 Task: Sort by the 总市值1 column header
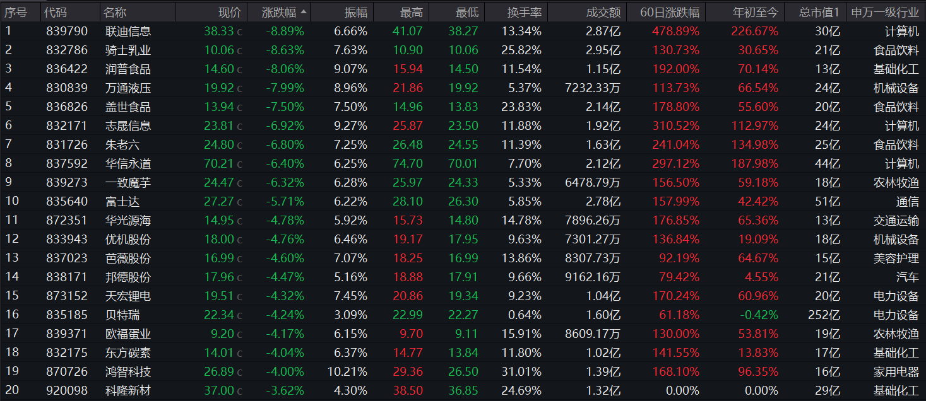tap(819, 12)
